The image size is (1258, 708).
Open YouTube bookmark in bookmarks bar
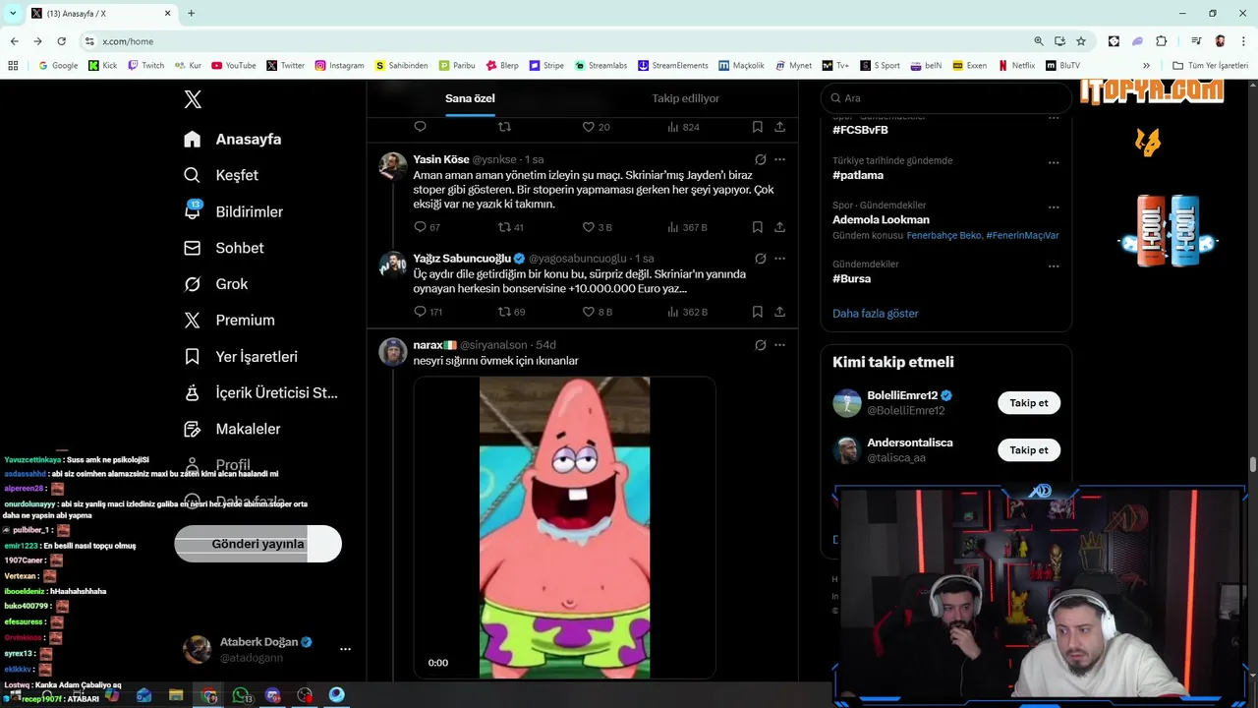[234, 66]
